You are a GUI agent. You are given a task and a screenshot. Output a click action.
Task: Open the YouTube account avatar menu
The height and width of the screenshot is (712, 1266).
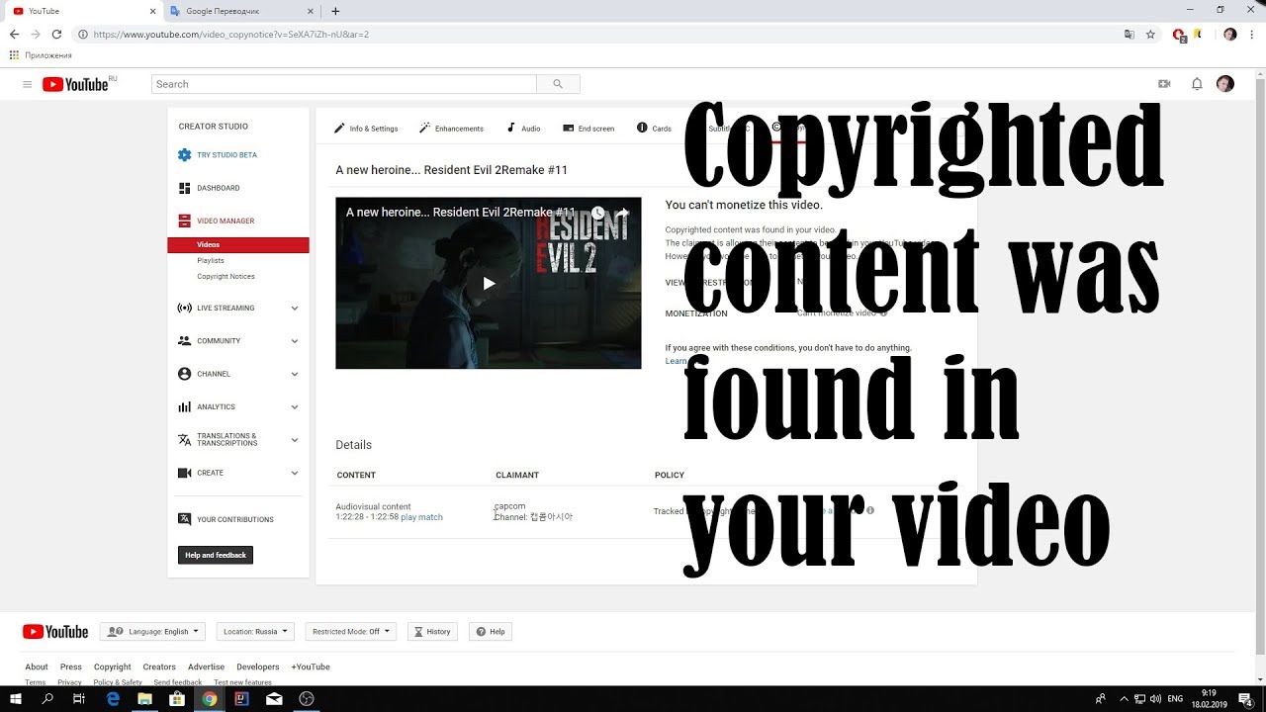pyautogui.click(x=1225, y=84)
